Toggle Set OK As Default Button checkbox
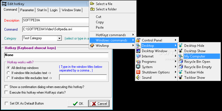The height and width of the screenshot is (111, 222). coord(6,103)
